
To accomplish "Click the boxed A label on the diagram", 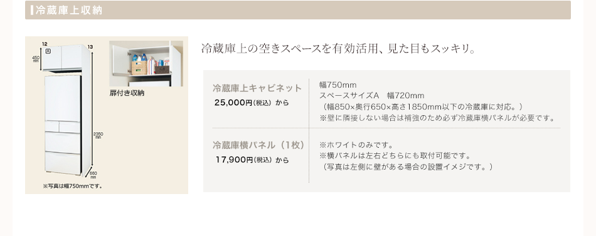I will pos(48,51).
